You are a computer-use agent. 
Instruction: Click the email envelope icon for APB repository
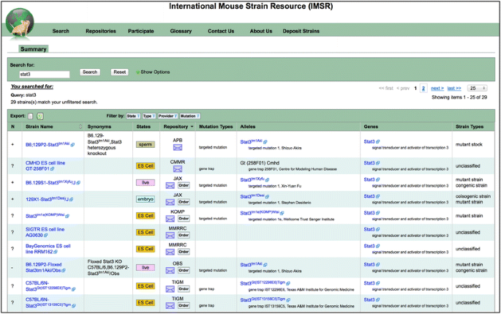pyautogui.click(x=178, y=148)
